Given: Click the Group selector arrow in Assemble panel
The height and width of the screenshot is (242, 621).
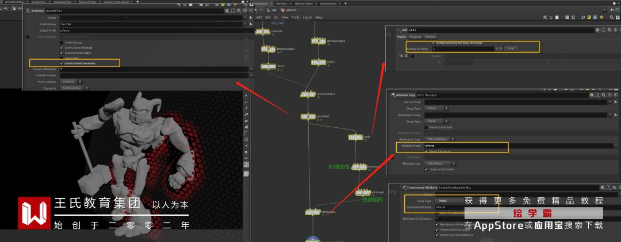Looking at the screenshot, I should click(x=251, y=18).
